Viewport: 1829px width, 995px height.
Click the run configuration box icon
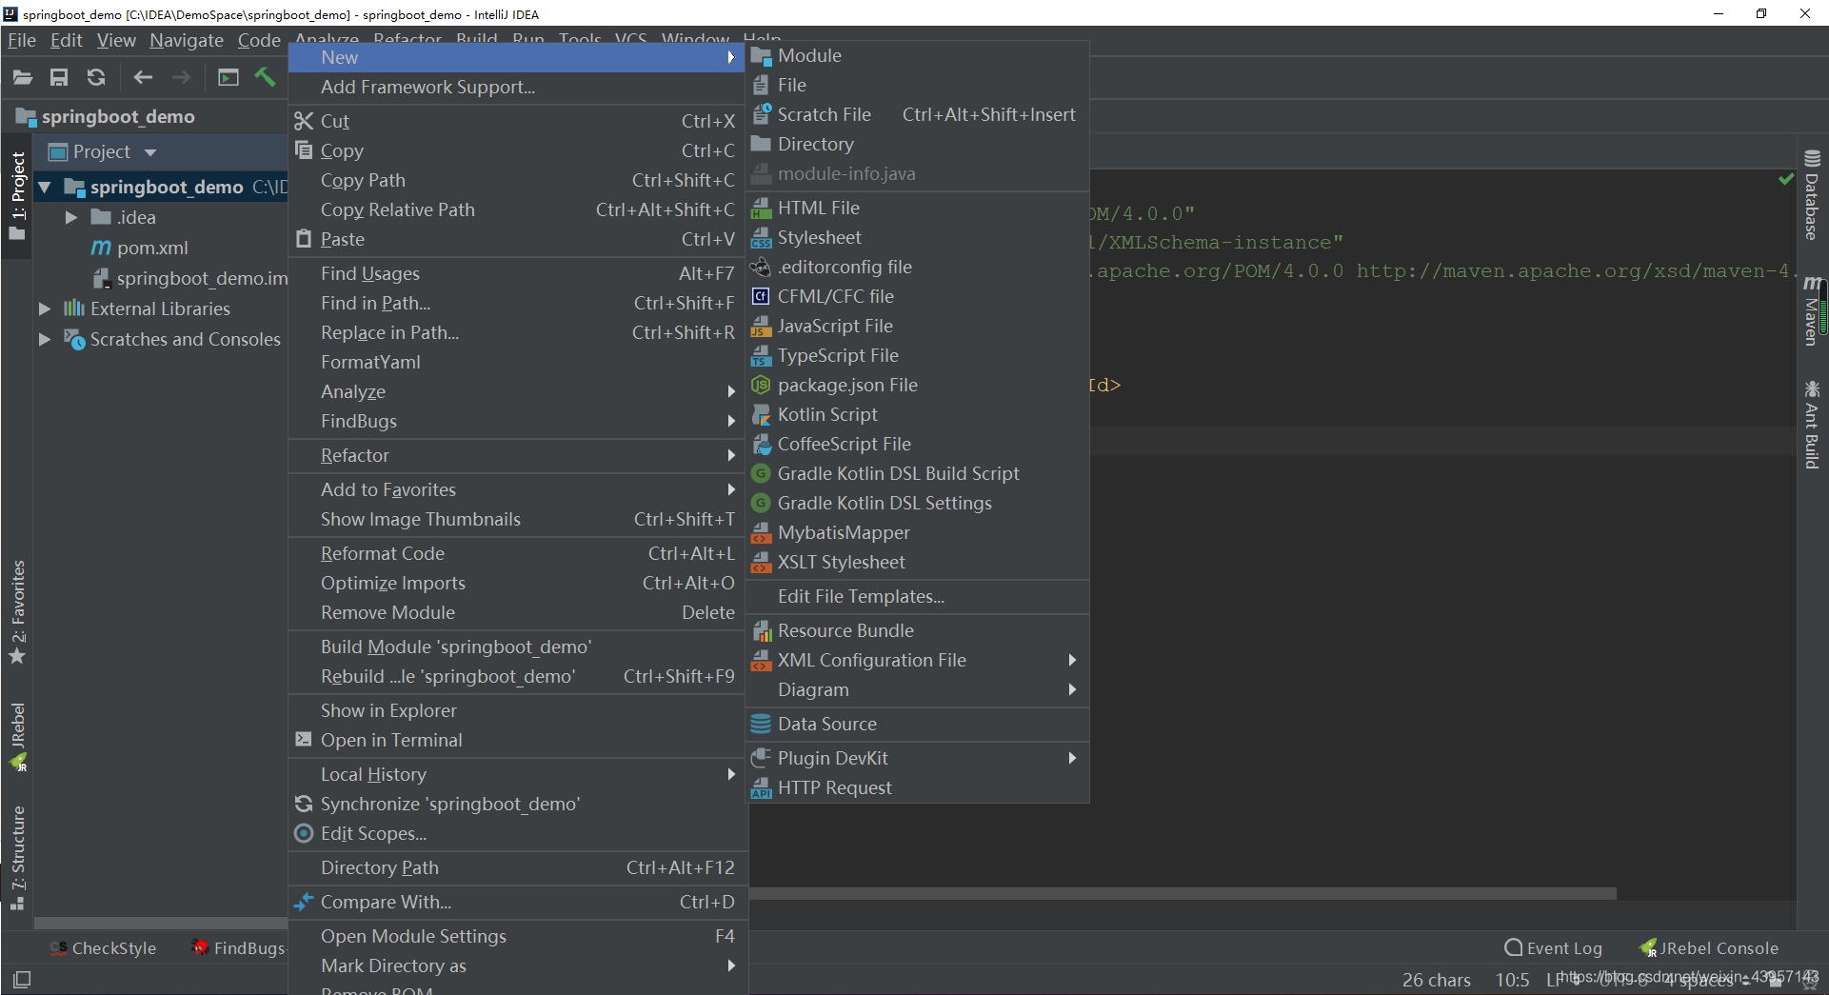[x=229, y=78]
